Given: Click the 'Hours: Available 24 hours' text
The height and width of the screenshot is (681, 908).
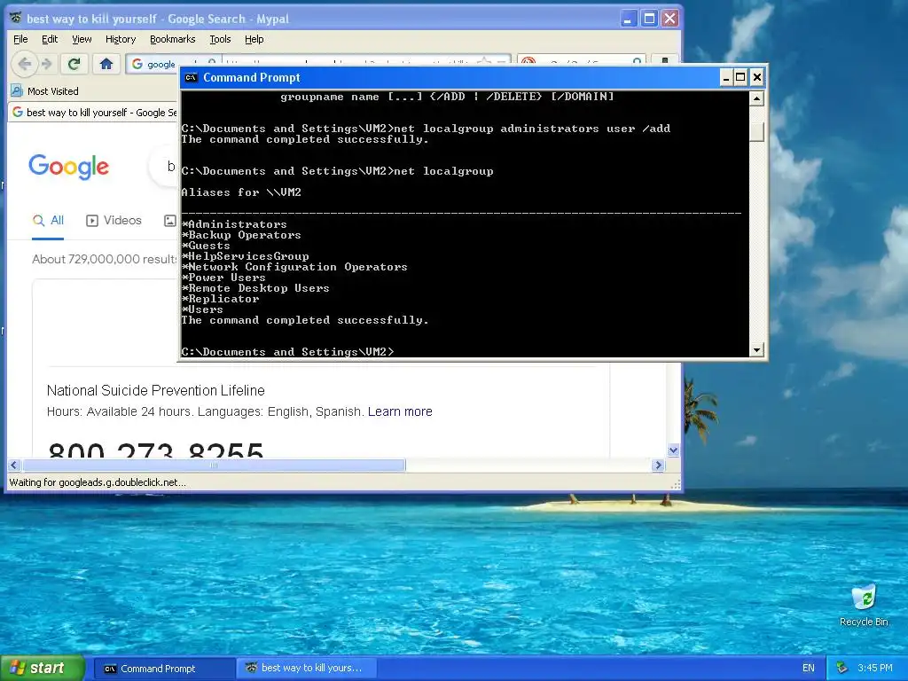Looking at the screenshot, I should click(120, 411).
